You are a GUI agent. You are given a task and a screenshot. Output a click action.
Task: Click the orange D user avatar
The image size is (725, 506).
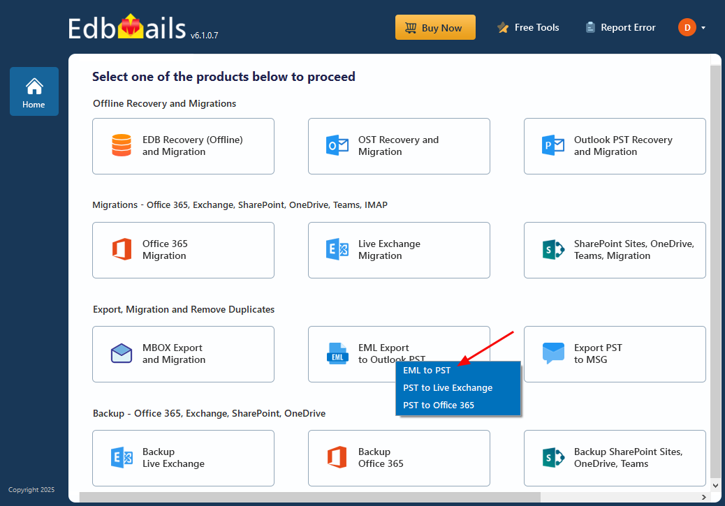point(687,27)
